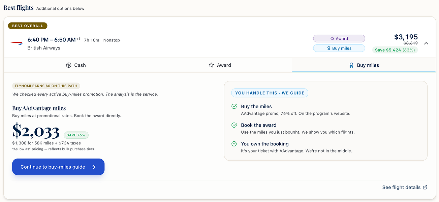Click the green checkmark beside Buy the miles
Viewport: 439px width, 202px height.
coord(234,106)
